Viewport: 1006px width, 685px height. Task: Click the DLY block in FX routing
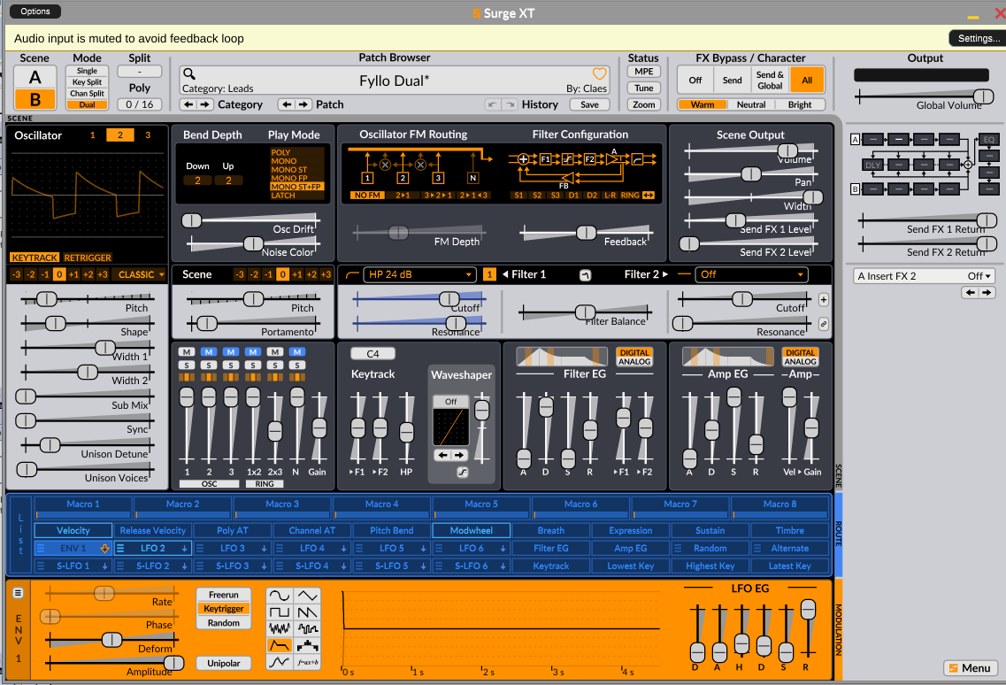click(872, 165)
